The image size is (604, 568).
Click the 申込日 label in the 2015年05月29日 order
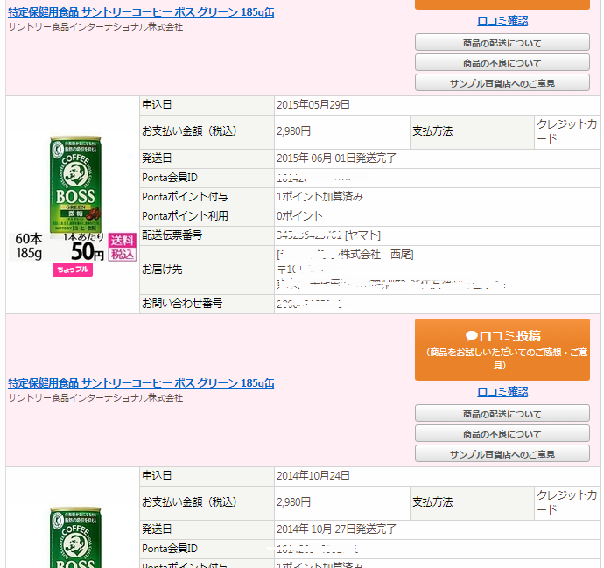(157, 105)
